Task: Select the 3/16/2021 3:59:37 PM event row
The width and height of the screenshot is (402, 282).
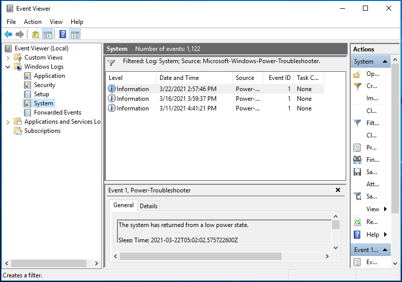Action: tap(188, 99)
